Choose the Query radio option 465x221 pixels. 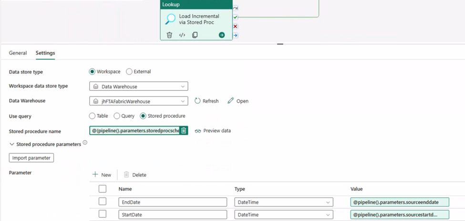click(x=117, y=116)
